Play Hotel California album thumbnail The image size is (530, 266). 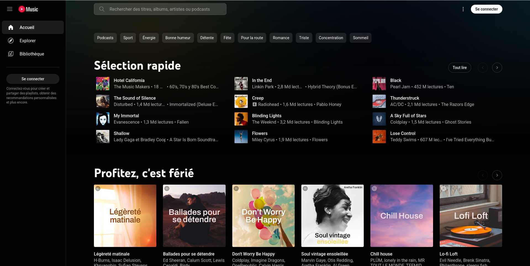point(103,84)
